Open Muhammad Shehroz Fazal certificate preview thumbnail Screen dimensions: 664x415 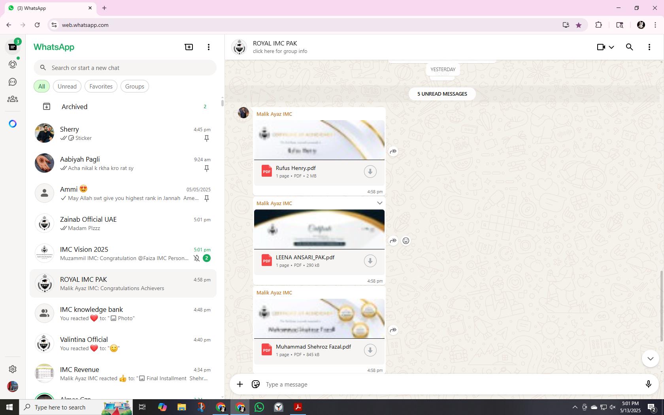pos(319,319)
